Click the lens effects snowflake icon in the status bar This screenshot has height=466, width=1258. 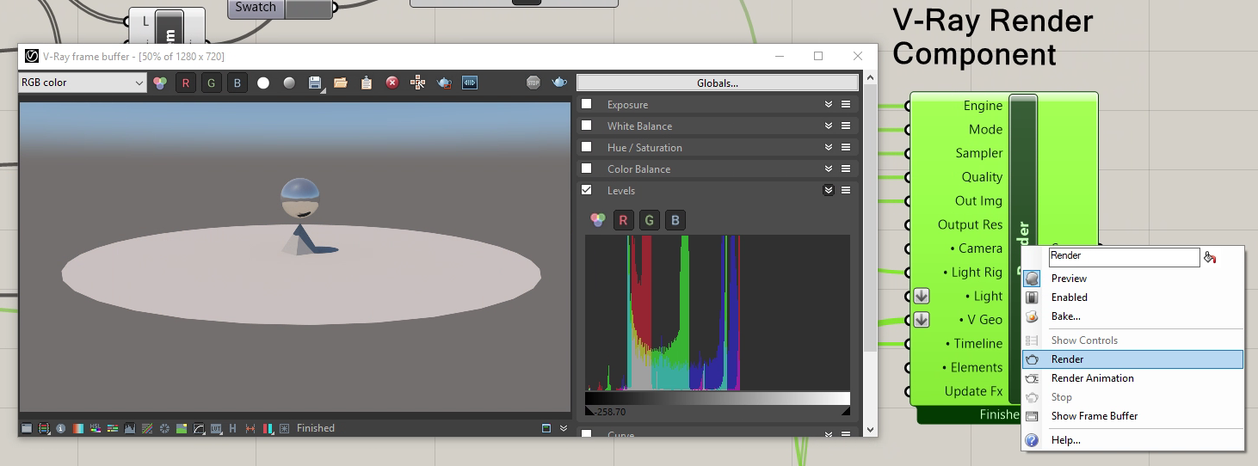coord(164,428)
